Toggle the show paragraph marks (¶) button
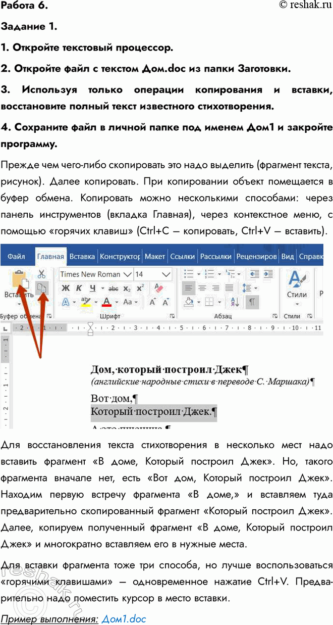The image size is (333, 625). [251, 302]
